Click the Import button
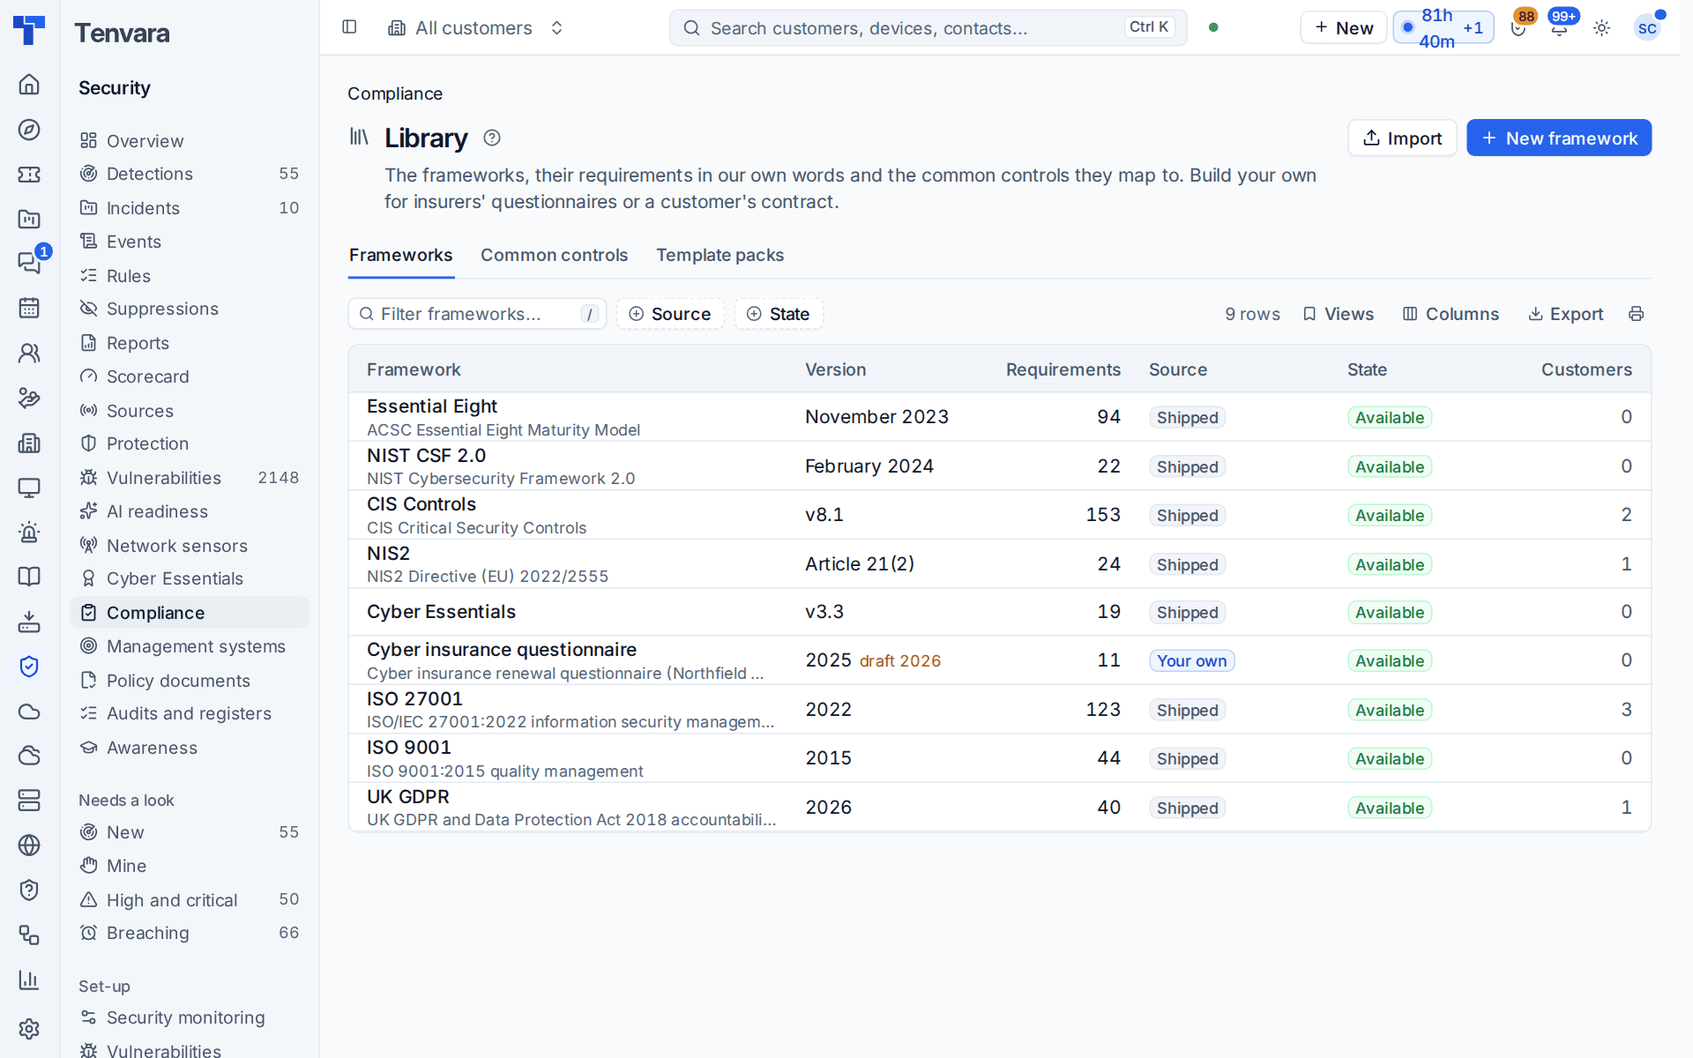The width and height of the screenshot is (1693, 1058). (1402, 138)
